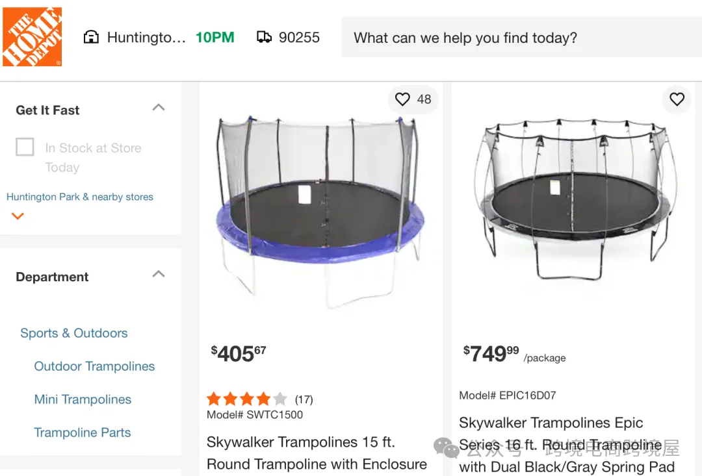The height and width of the screenshot is (476, 702).
Task: Change the 90255 delivery ZIP code
Action: point(299,38)
